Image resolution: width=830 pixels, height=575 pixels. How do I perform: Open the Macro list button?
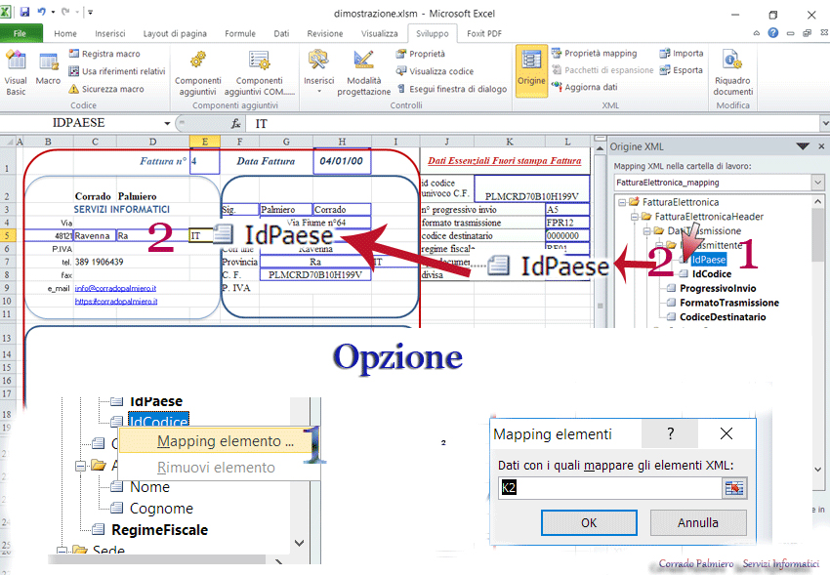tap(48, 68)
